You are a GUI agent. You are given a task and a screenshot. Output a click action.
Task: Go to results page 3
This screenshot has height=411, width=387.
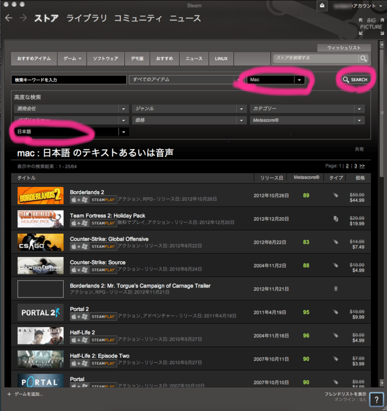[x=356, y=166]
